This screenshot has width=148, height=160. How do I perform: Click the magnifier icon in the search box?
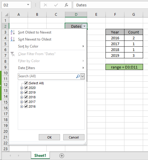click(x=78, y=76)
